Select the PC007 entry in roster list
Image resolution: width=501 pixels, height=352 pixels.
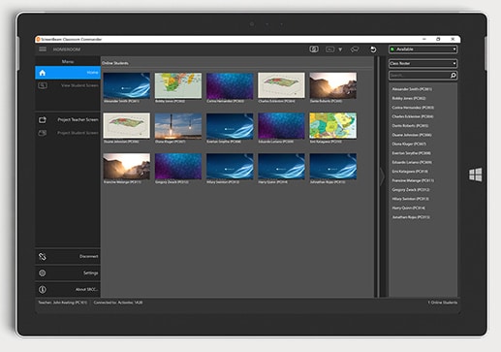[409, 144]
